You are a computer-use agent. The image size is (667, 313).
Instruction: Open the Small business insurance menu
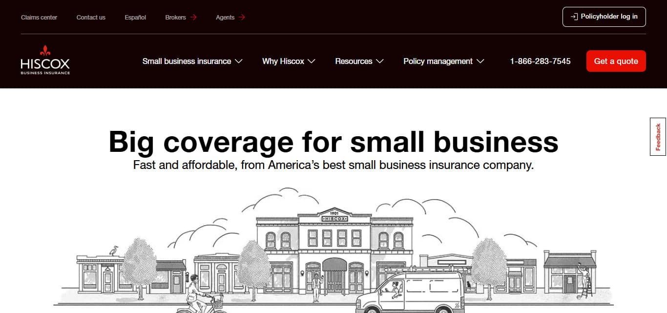(x=192, y=61)
